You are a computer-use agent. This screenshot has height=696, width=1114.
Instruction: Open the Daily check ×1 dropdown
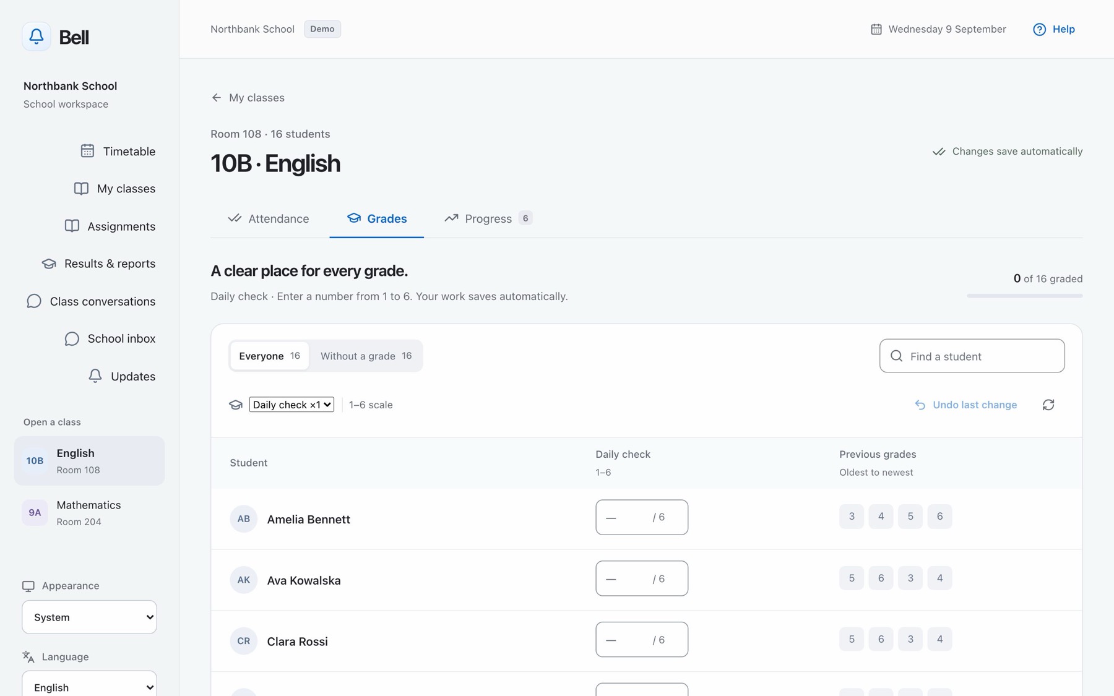(291, 405)
